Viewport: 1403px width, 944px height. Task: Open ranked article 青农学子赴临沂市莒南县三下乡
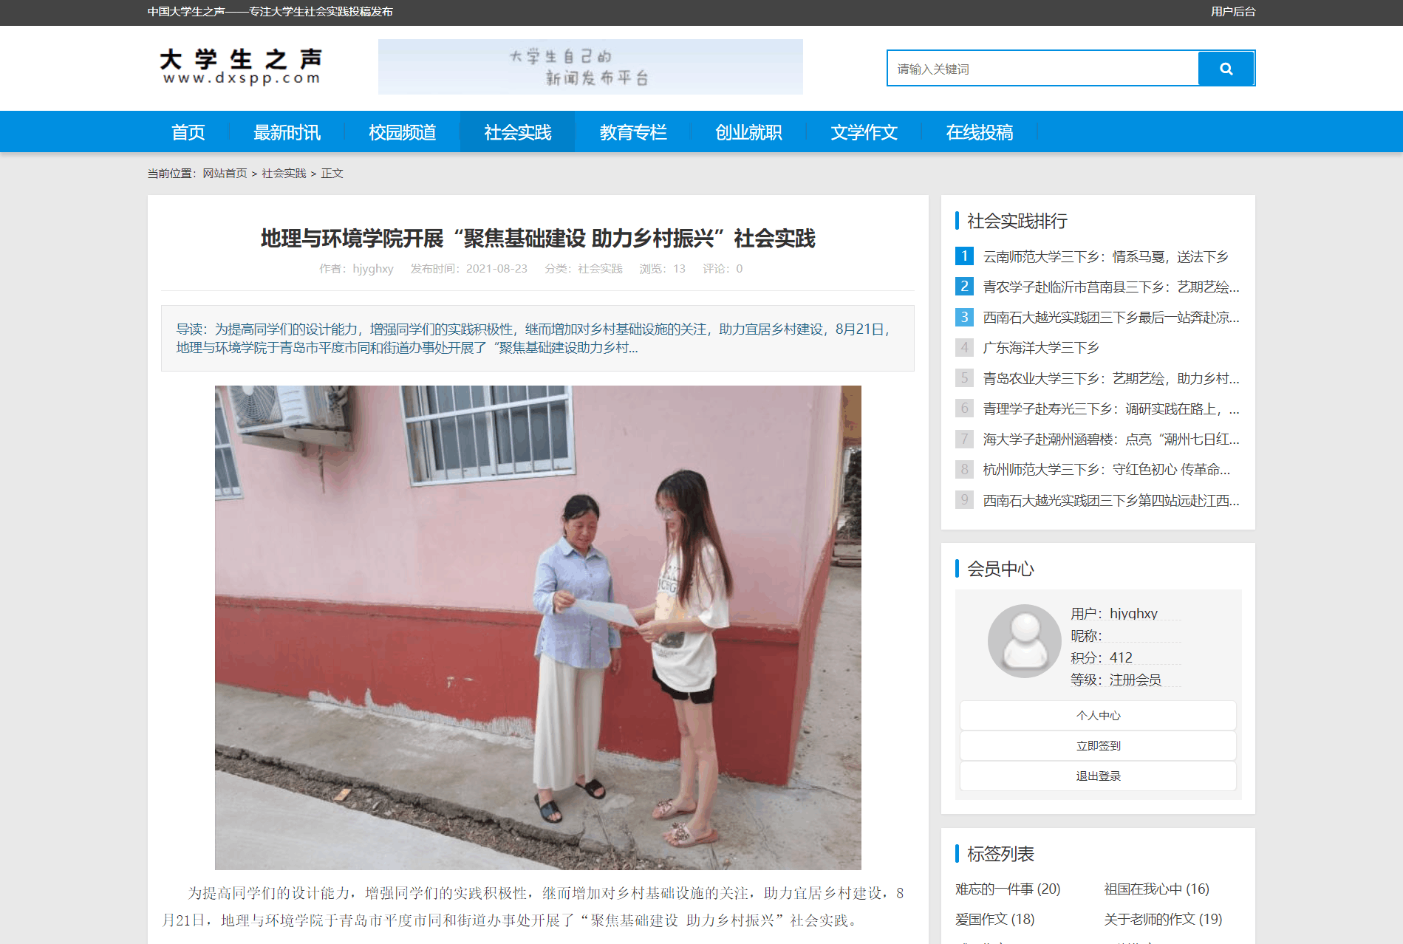click(1110, 287)
